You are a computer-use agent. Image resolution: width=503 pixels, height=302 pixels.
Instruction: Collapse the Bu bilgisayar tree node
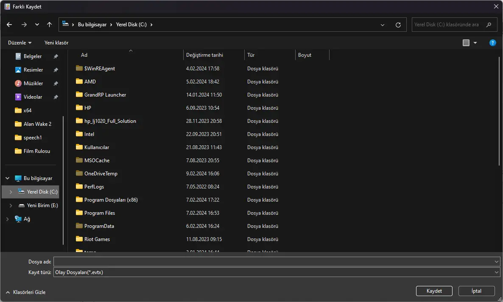pos(7,178)
